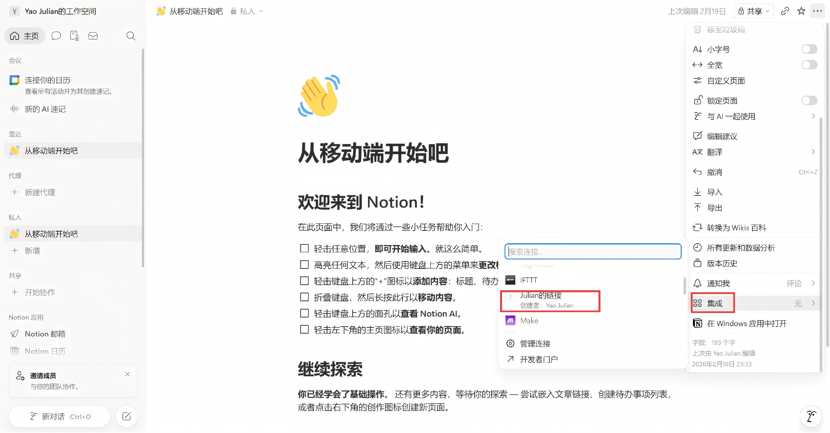The image size is (830, 433).
Task: Choose Julian的链接 connection
Action: (592, 300)
